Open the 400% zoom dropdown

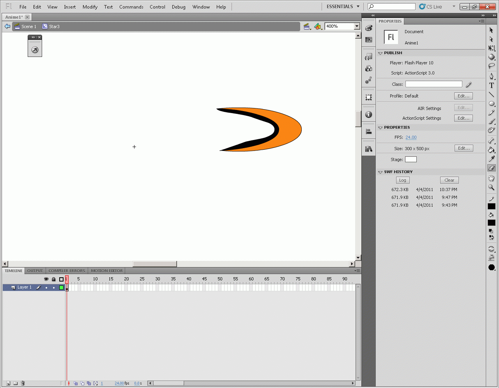point(357,26)
